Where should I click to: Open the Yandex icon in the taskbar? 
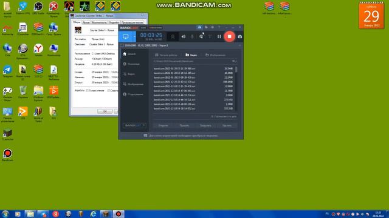(x=55, y=214)
